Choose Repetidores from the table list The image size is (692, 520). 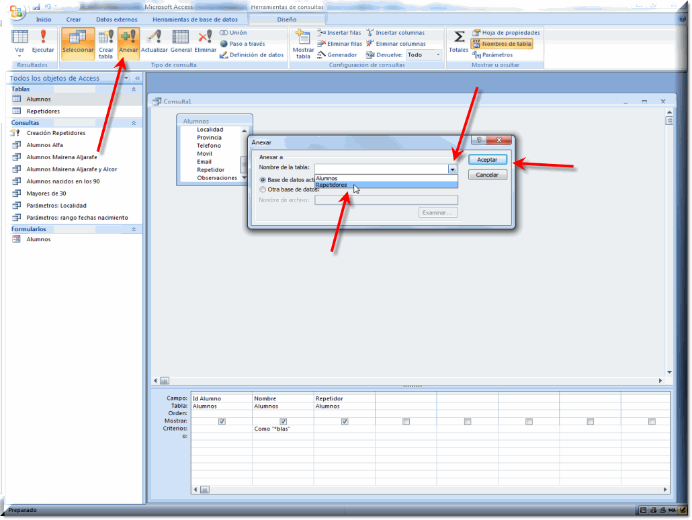pyautogui.click(x=332, y=185)
